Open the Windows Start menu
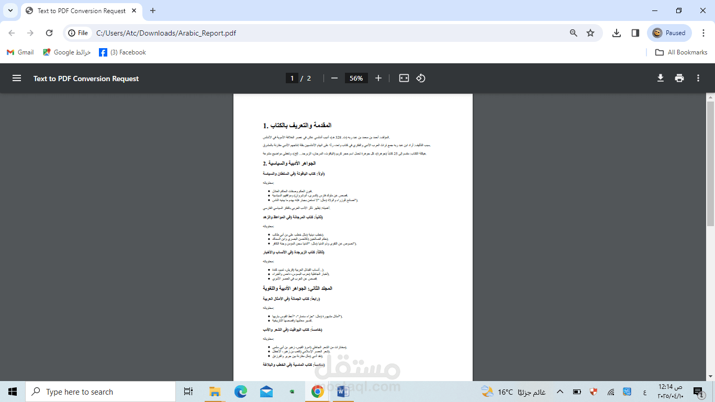The width and height of the screenshot is (715, 402). [x=13, y=392]
